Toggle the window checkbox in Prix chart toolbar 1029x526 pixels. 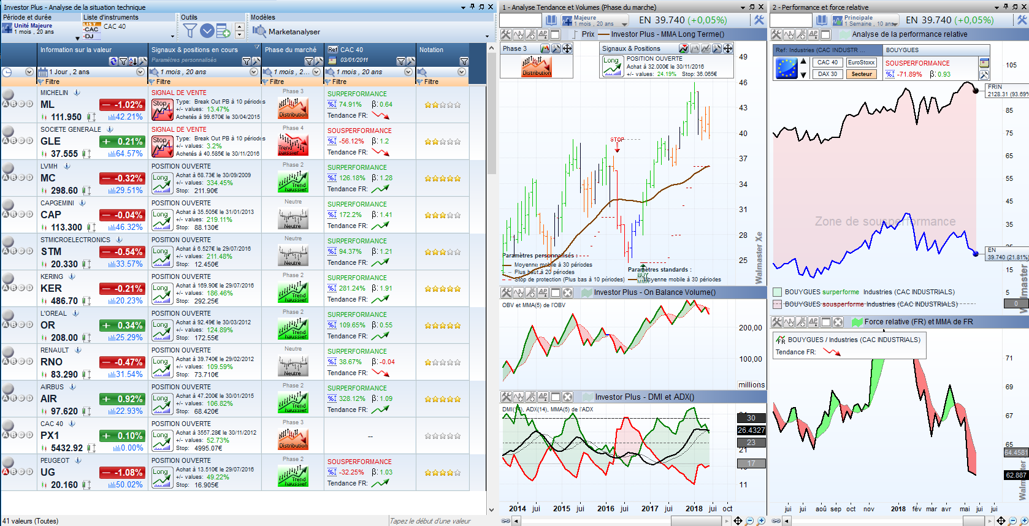[556, 34]
